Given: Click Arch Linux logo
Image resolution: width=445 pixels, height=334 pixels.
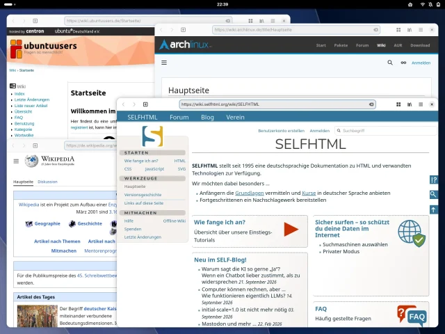Looking at the screenshot, I should pos(185,45).
